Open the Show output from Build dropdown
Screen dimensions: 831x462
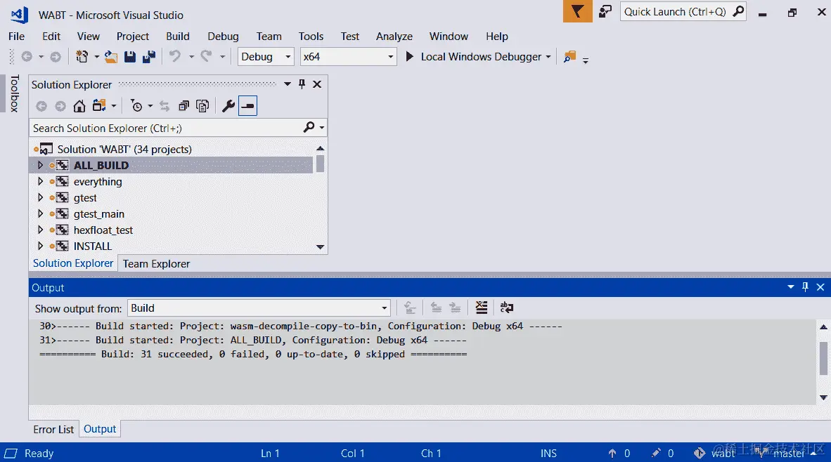click(259, 308)
